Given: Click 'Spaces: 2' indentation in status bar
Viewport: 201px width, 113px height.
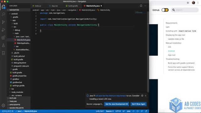Looking at the screenshot, I should click(110, 111).
